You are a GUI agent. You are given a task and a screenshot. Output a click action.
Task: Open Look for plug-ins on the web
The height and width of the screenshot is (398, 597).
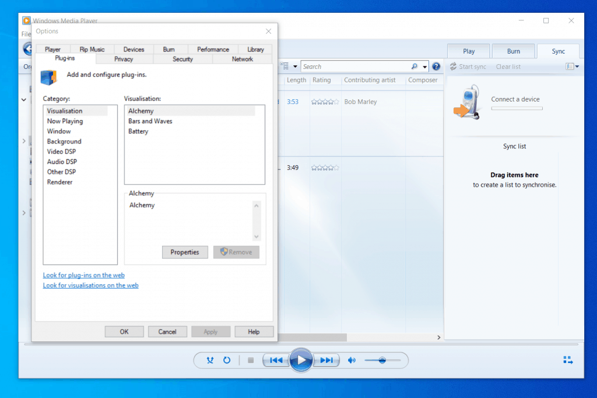click(x=84, y=275)
